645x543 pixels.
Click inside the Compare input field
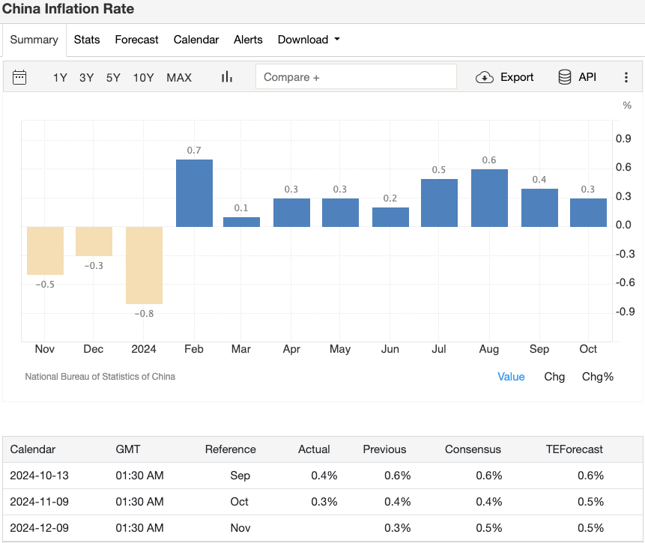356,77
